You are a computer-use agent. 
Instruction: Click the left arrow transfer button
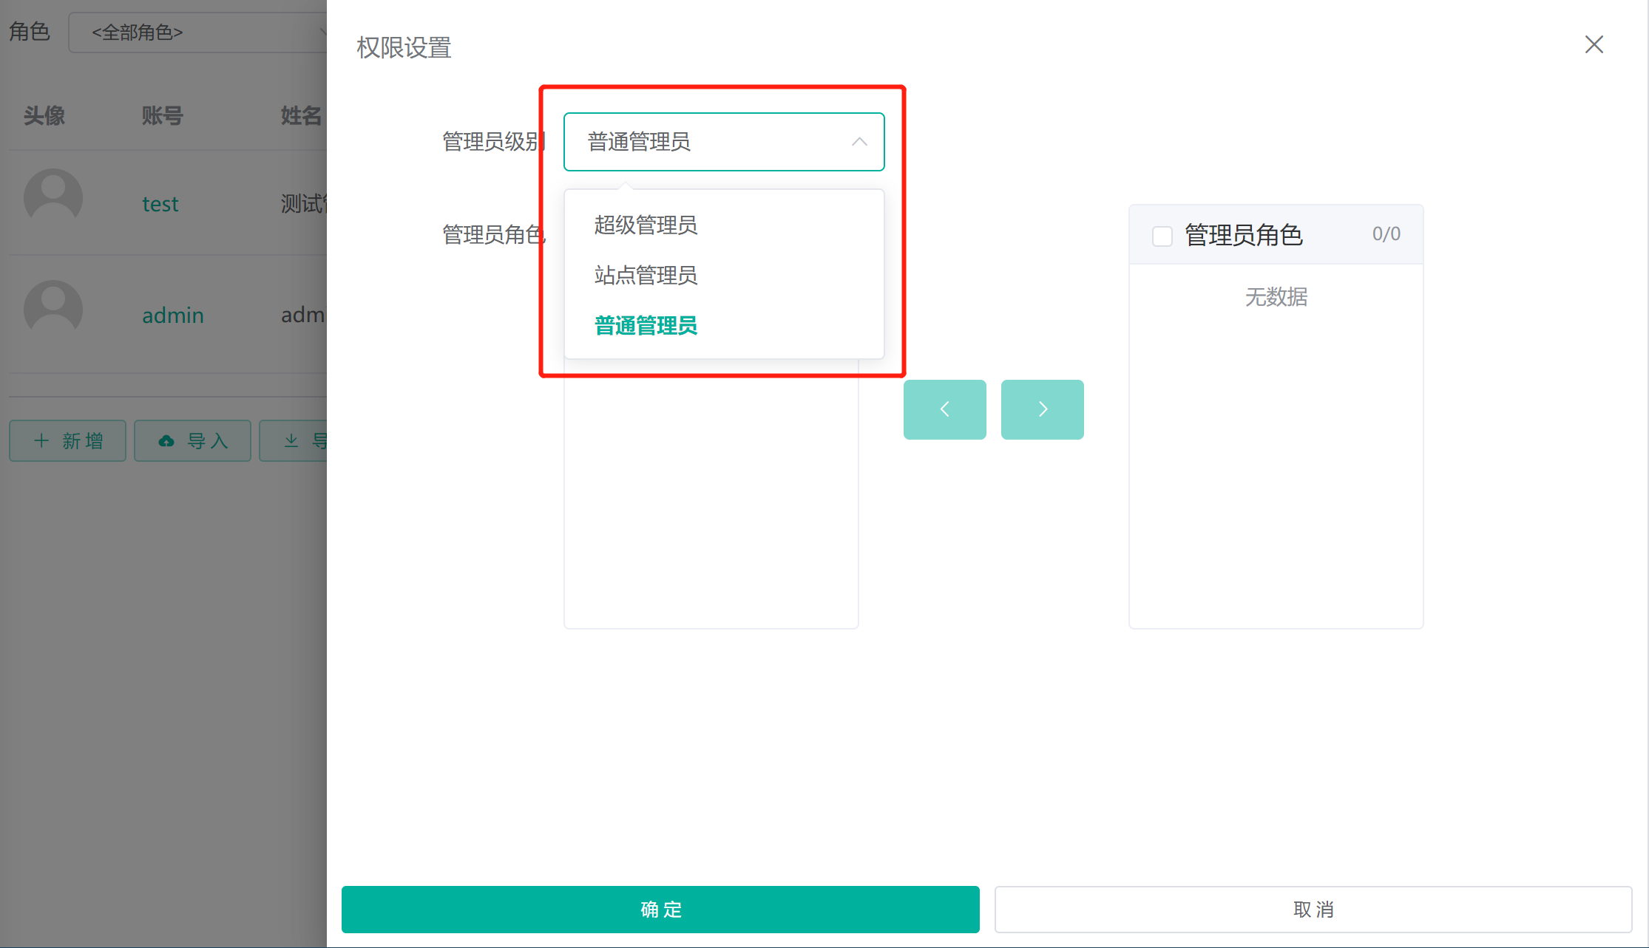point(944,409)
